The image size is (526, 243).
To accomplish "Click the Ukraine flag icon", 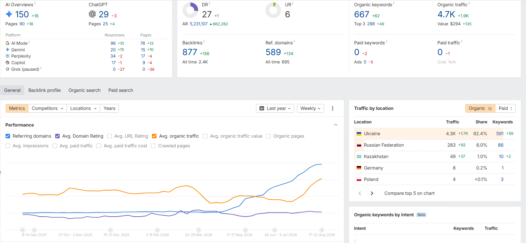I will click(x=359, y=134).
